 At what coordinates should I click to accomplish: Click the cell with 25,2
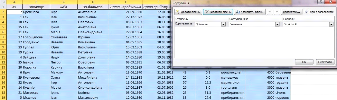pos(207,82)
